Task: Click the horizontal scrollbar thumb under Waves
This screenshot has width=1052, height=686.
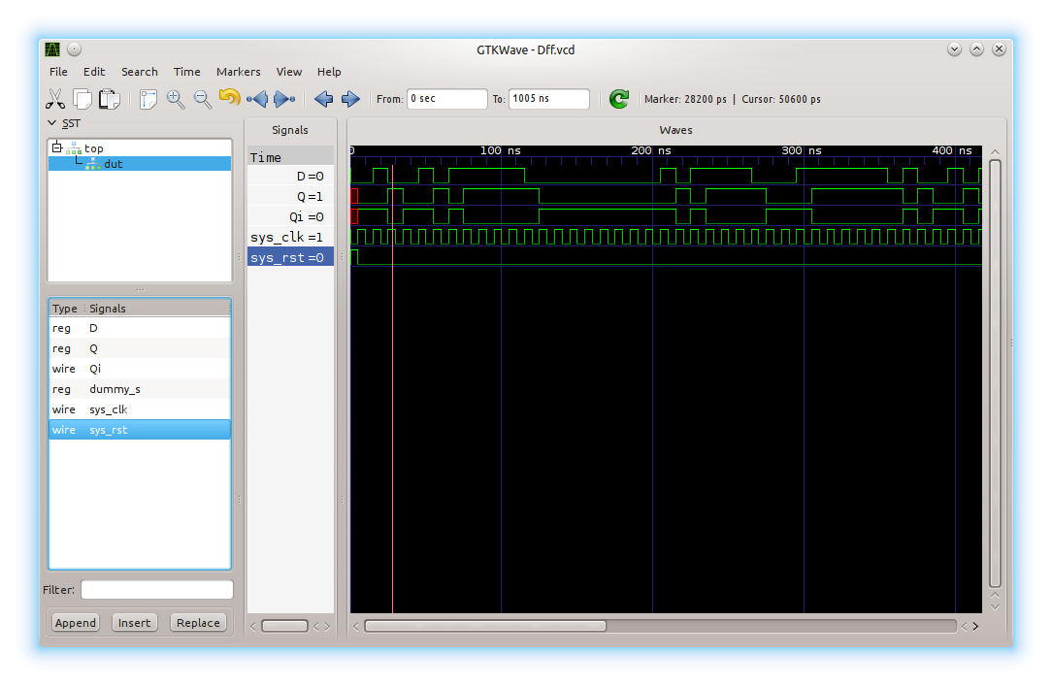Action: click(x=485, y=626)
